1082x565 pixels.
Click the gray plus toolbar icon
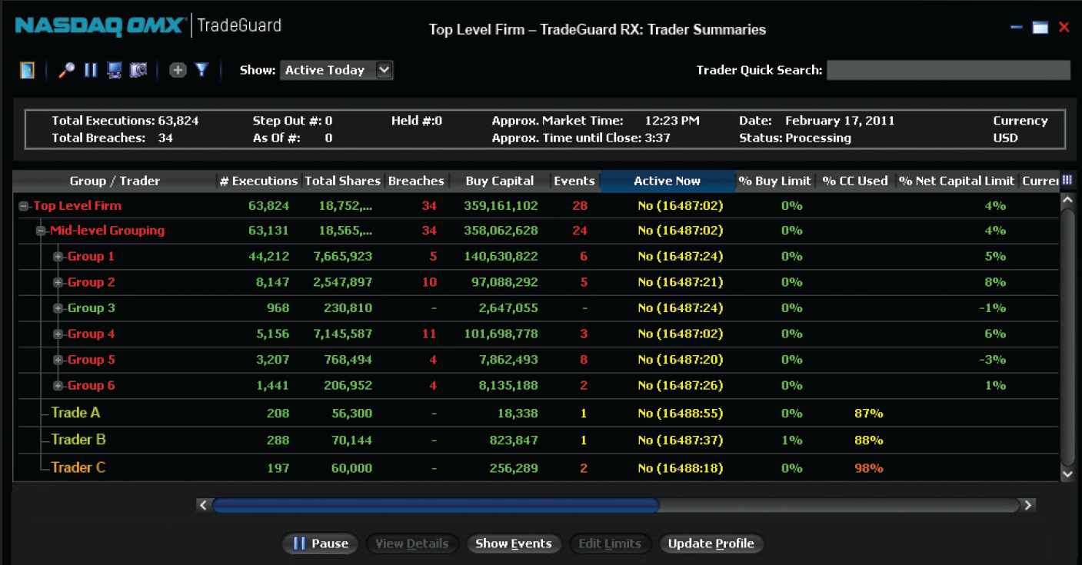coord(178,70)
